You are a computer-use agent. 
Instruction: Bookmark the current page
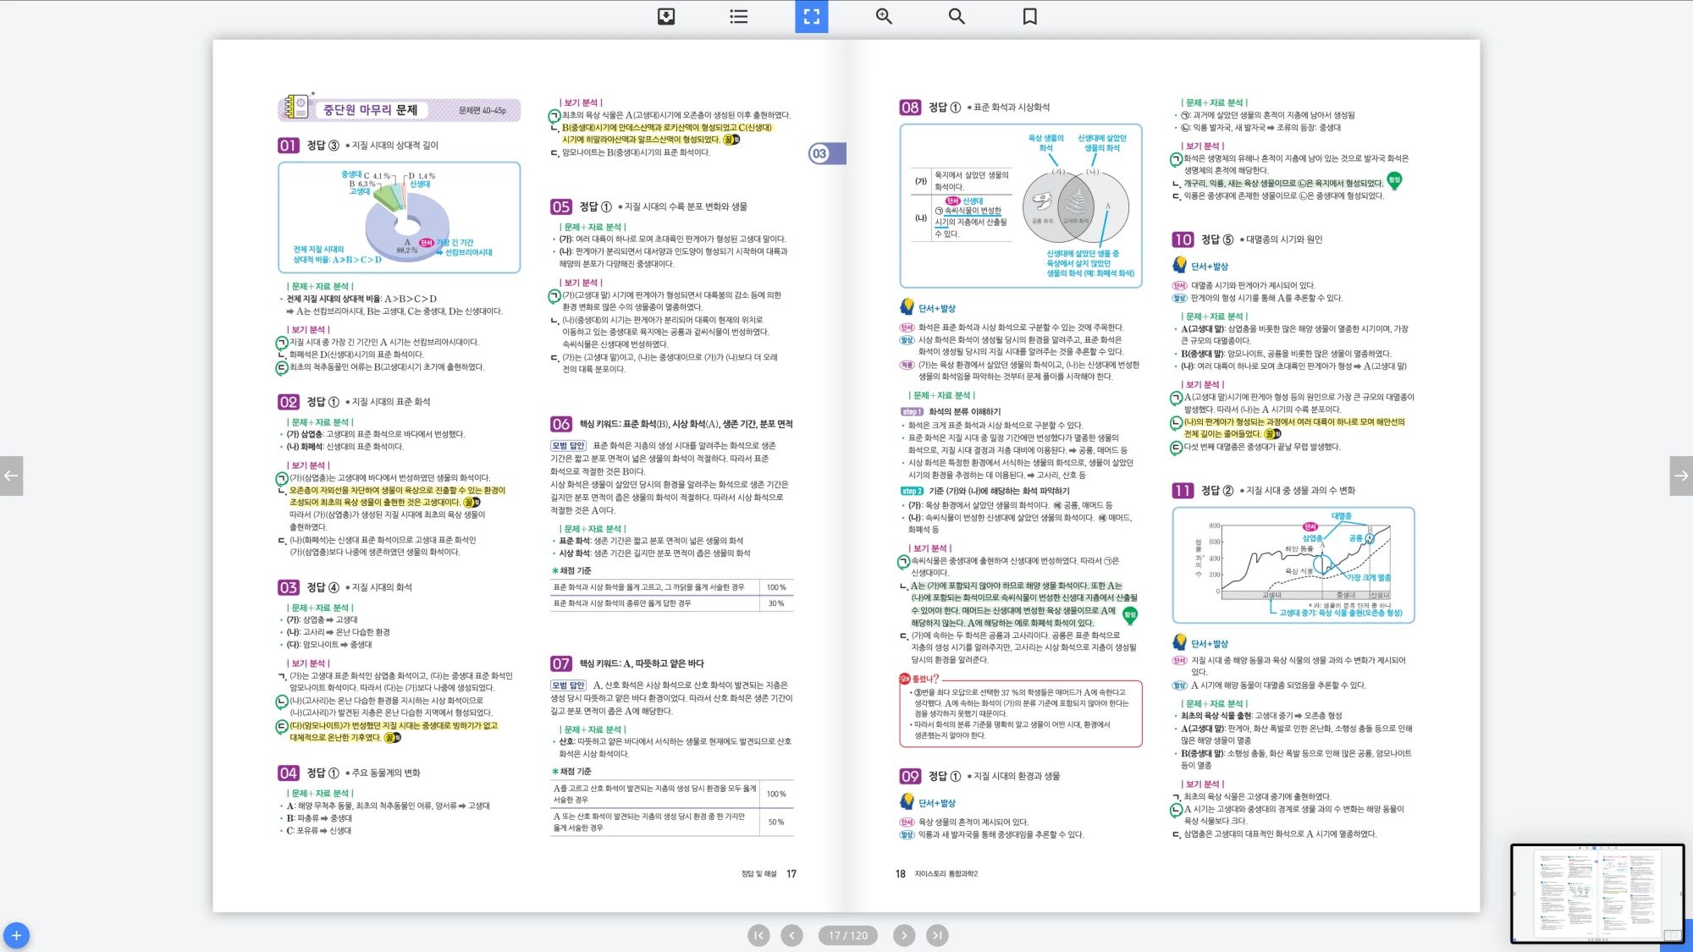1029,16
